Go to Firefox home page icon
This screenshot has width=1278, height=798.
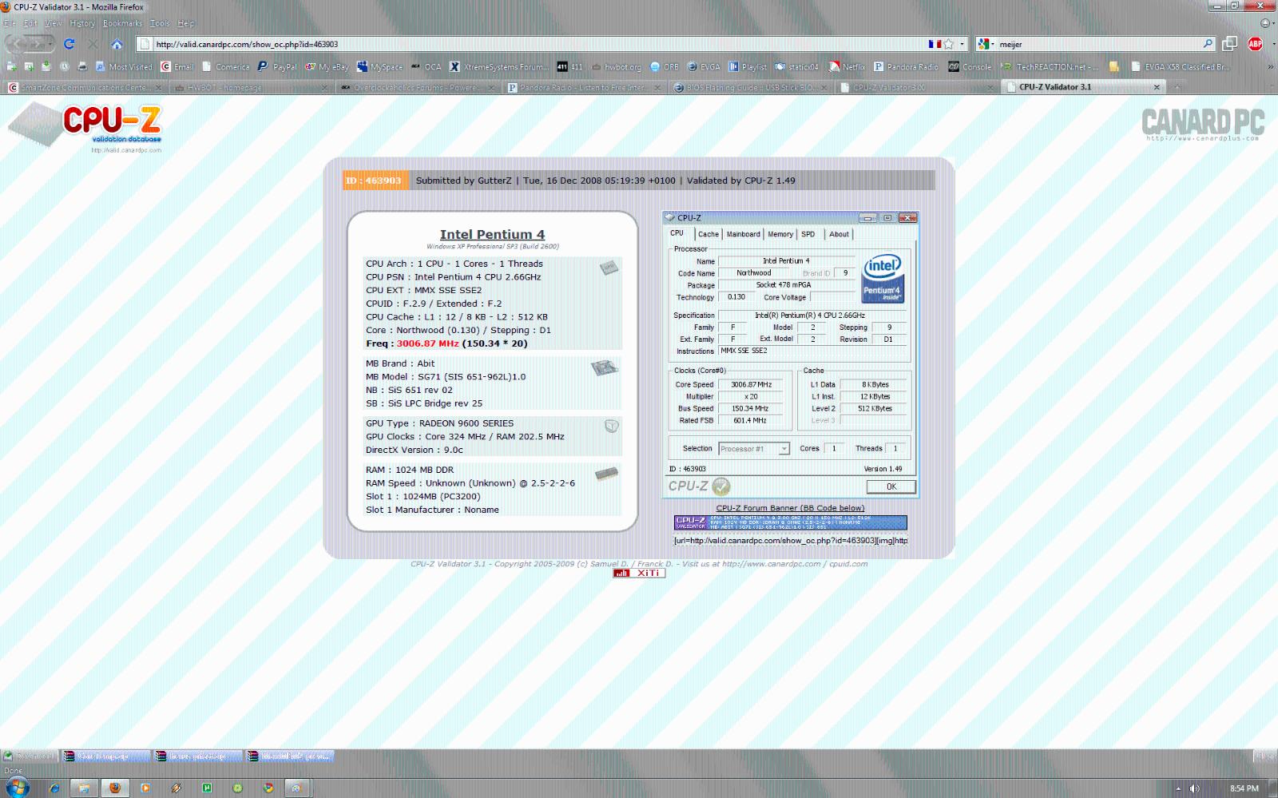(117, 44)
